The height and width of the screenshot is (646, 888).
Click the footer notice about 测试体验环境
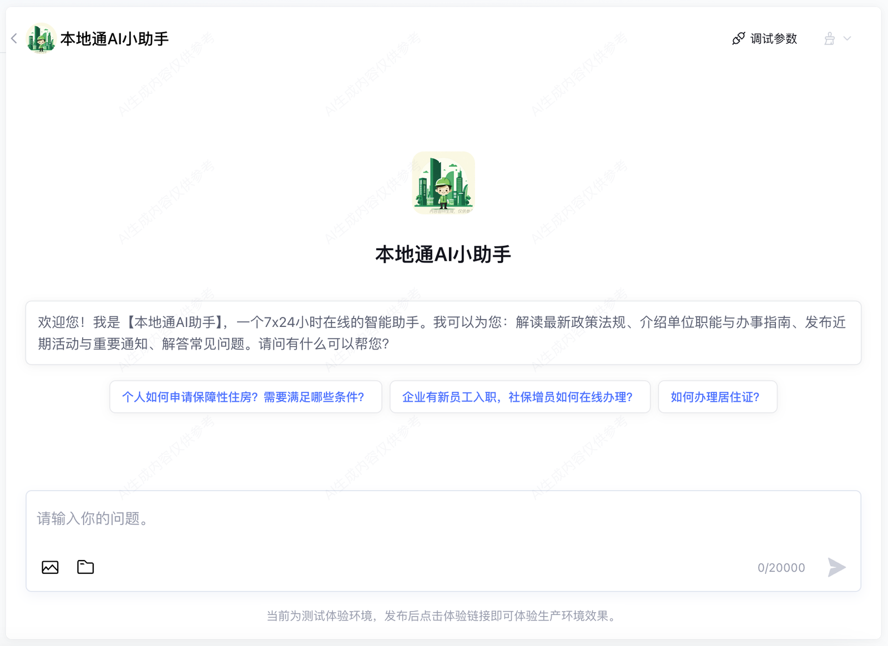click(x=443, y=616)
